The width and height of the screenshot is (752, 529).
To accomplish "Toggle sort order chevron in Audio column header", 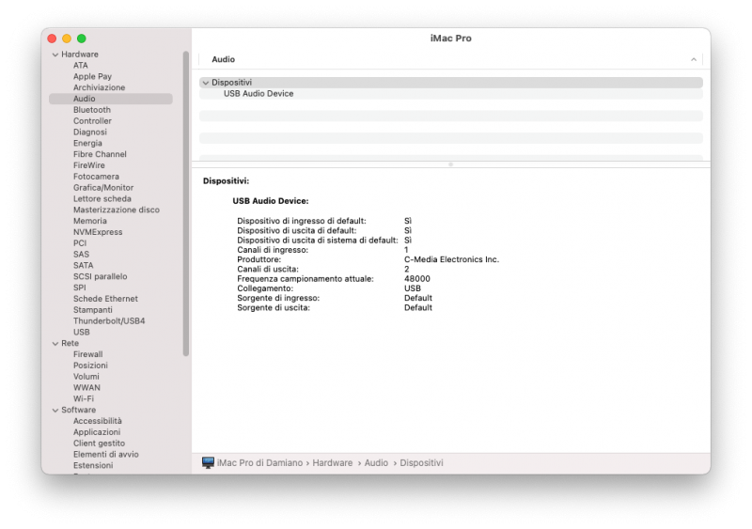I will click(x=694, y=59).
